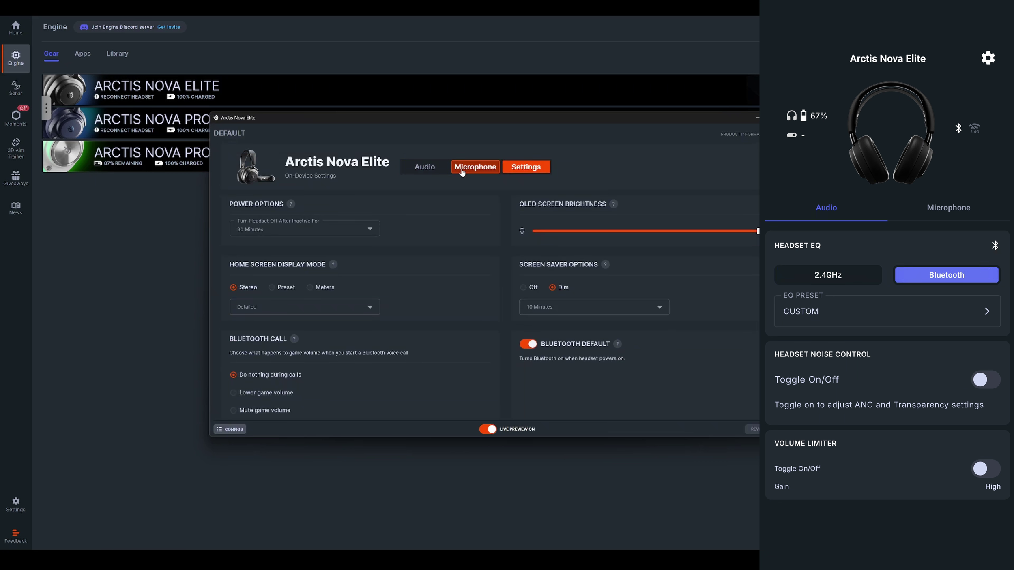Toggle the Bluetooth Default switch
The height and width of the screenshot is (570, 1014).
(x=528, y=344)
